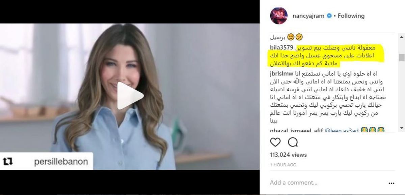The width and height of the screenshot is (405, 195).
Task: Open comments with speech bubble icon
Action: 293,142
